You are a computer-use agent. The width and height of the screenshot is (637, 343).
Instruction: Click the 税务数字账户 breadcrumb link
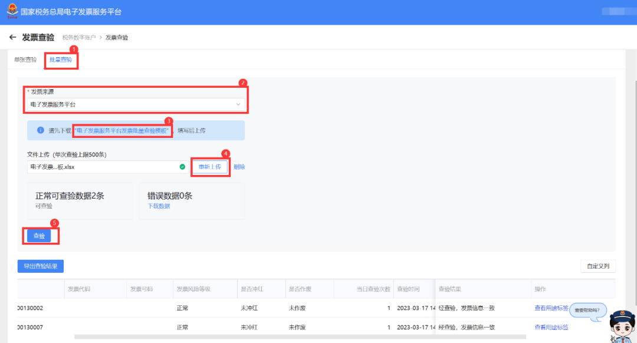click(79, 37)
